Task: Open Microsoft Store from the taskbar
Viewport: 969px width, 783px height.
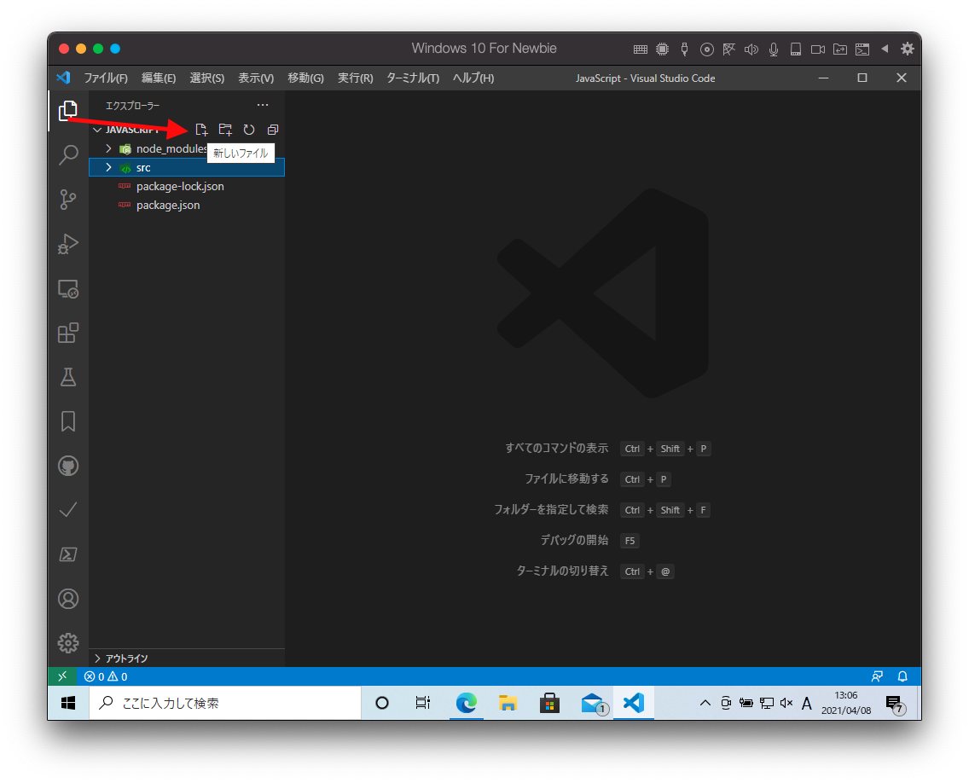Action: point(549,704)
